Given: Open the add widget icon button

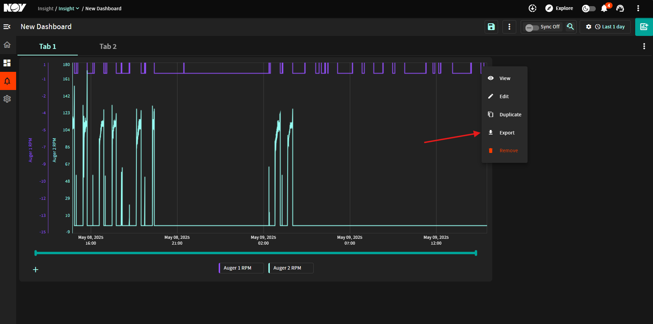Looking at the screenshot, I should point(644,27).
